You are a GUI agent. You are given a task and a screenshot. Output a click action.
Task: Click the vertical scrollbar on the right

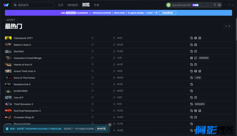pyautogui.click(x=236, y=29)
